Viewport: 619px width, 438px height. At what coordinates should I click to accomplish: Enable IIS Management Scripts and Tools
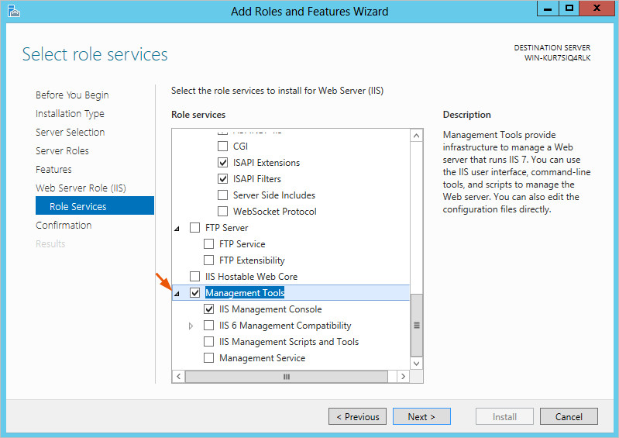[209, 342]
